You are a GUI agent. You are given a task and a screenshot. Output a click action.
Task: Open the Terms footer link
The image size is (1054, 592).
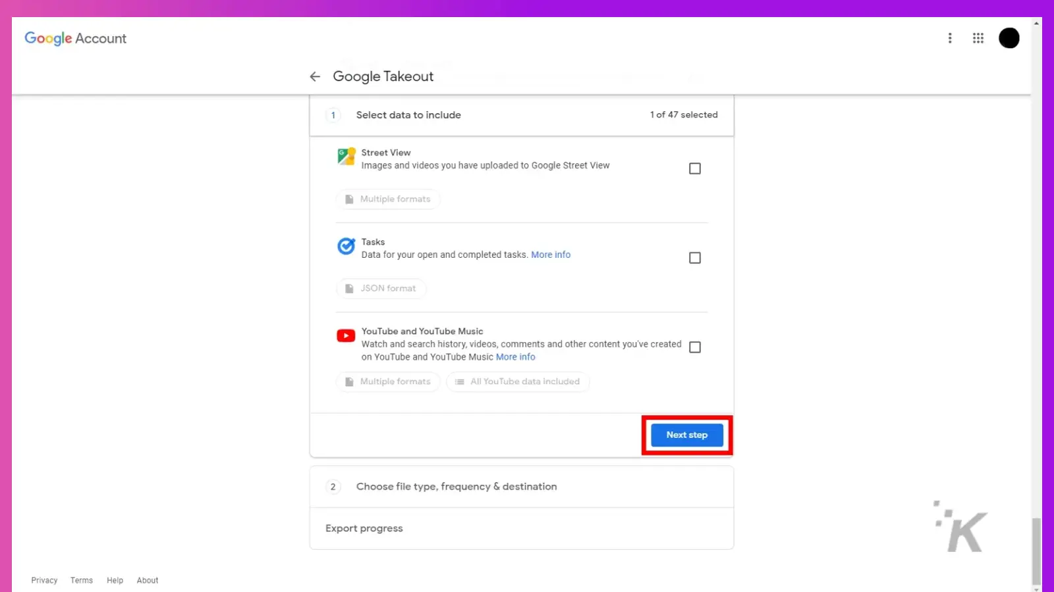[x=82, y=580]
